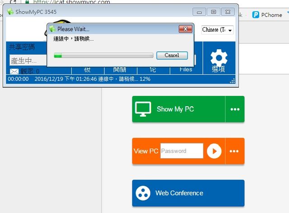Click the envelope mail icon
Image resolution: width=289 pixels, height=213 pixels.
[x=14, y=71]
